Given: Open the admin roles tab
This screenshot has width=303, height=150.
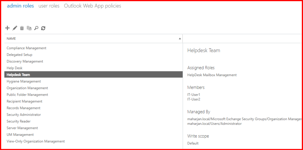Looking at the screenshot, I should (x=20, y=6).
